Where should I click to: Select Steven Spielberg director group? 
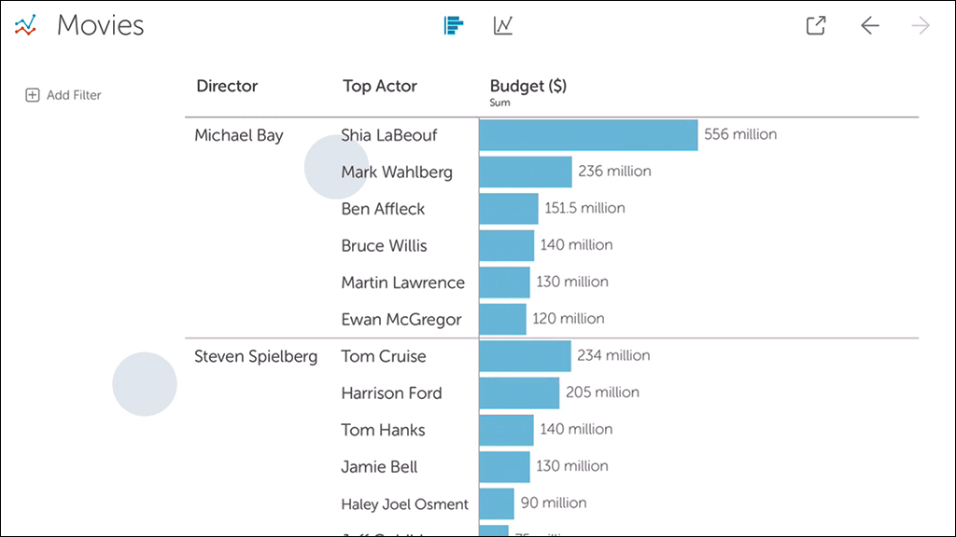(x=256, y=356)
